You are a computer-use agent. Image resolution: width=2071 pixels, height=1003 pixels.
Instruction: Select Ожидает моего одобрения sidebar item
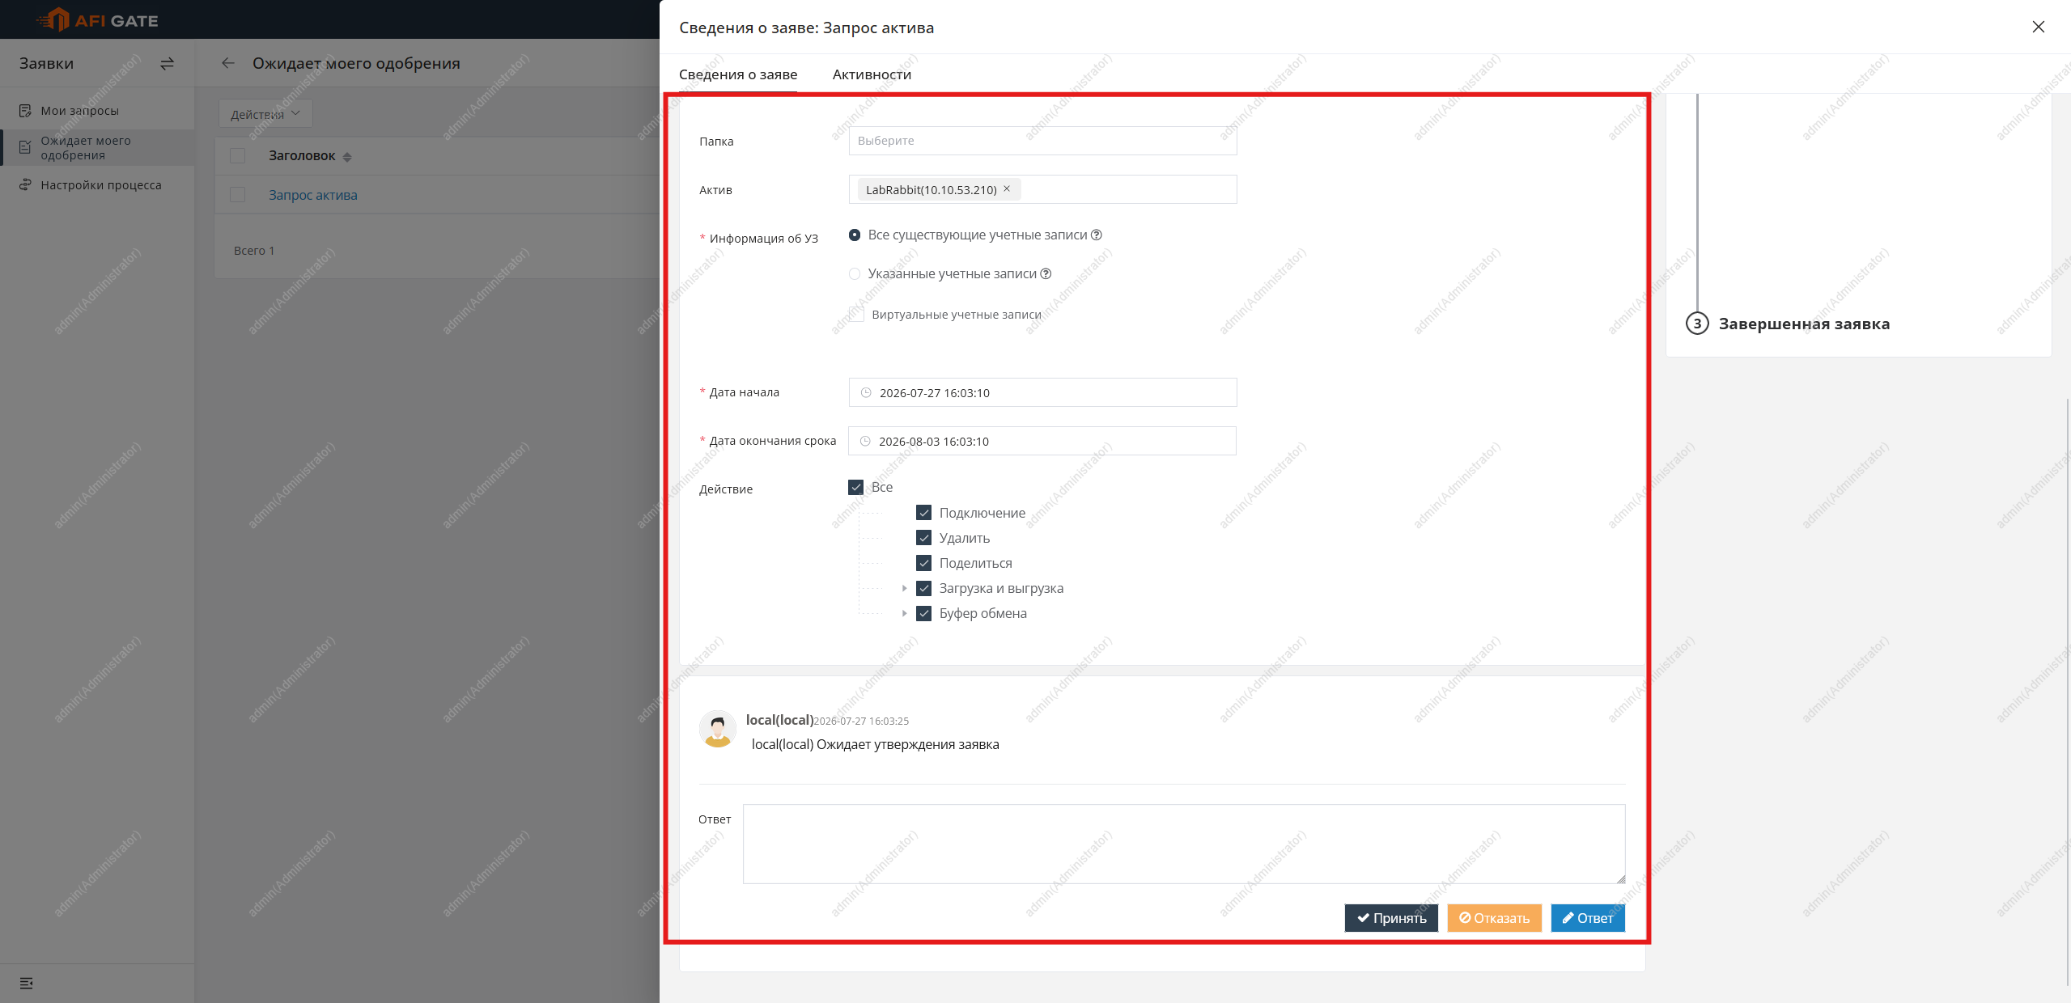pyautogui.click(x=97, y=148)
